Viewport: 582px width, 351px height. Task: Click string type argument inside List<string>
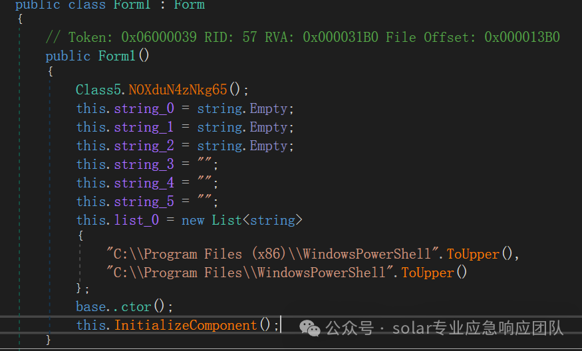(x=273, y=221)
